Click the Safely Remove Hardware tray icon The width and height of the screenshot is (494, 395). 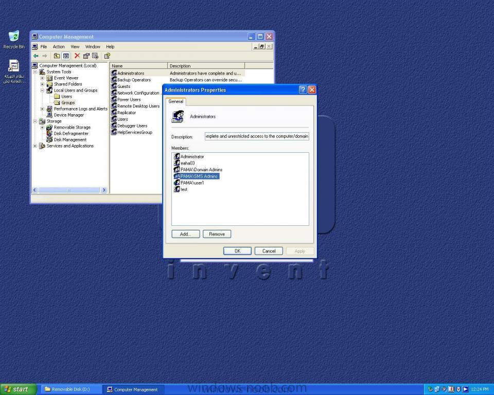[430, 389]
